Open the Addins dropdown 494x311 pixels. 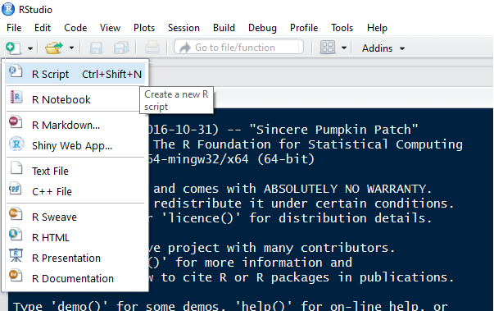383,48
